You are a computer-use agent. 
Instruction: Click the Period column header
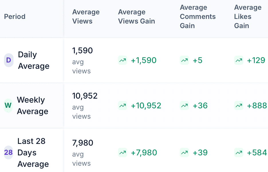15,17
